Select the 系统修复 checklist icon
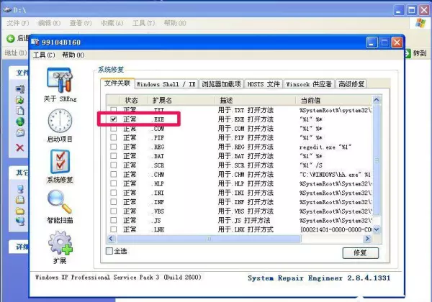Image resolution: width=432 pixels, height=302 pixels. (x=60, y=162)
